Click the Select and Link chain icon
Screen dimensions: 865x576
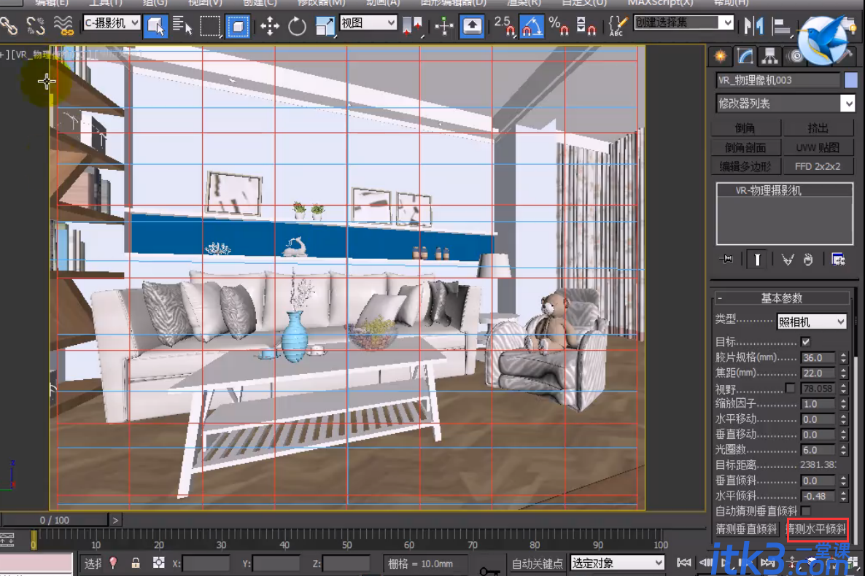click(9, 26)
